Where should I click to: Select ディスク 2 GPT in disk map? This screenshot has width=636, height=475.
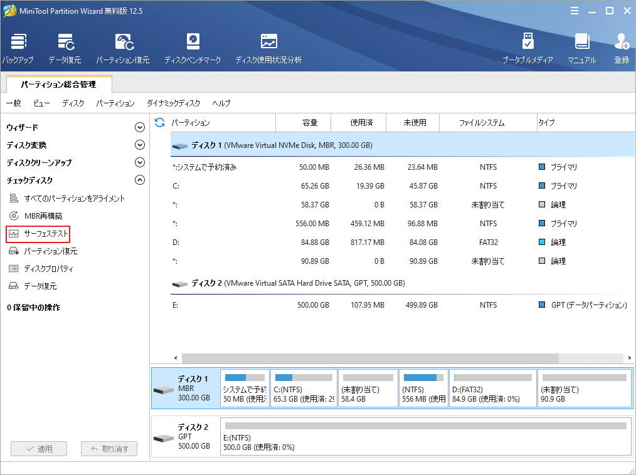click(x=186, y=437)
